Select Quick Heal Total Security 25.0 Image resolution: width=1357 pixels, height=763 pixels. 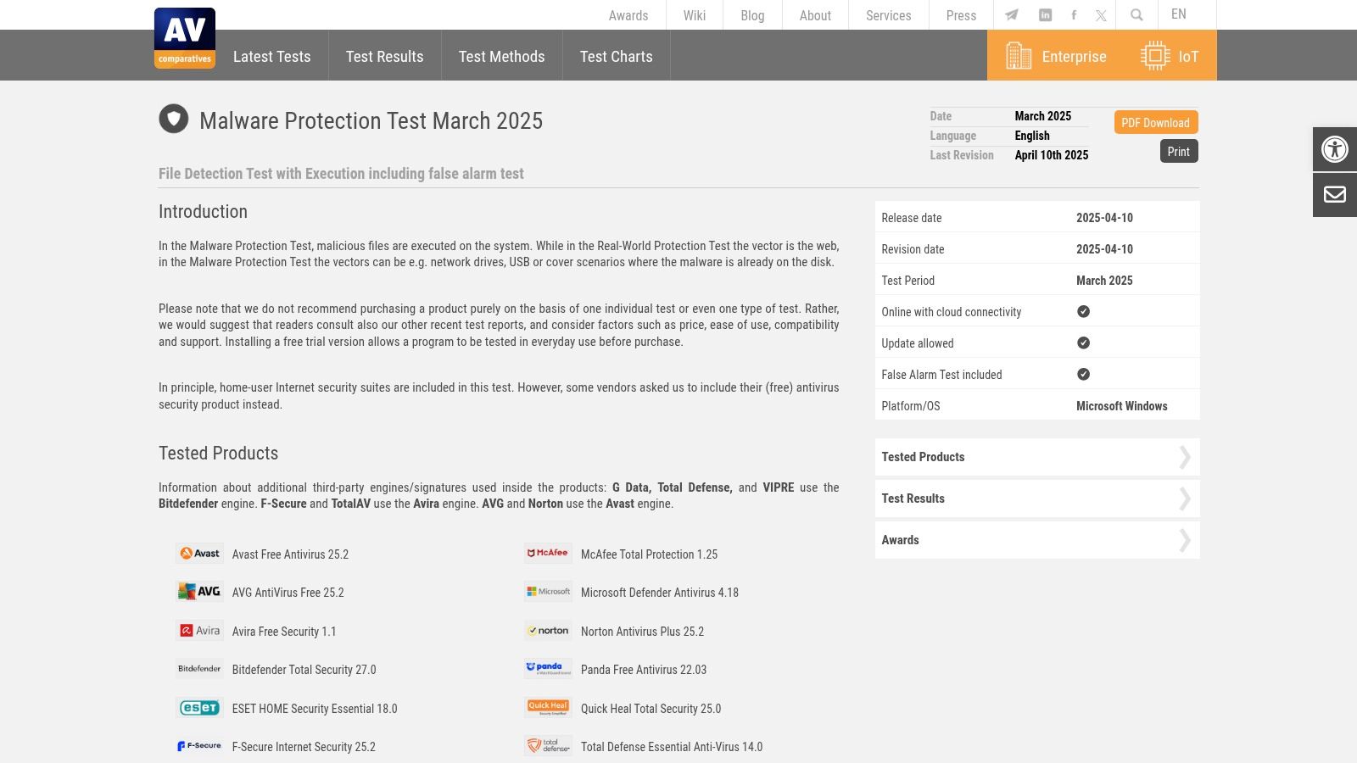[651, 709]
